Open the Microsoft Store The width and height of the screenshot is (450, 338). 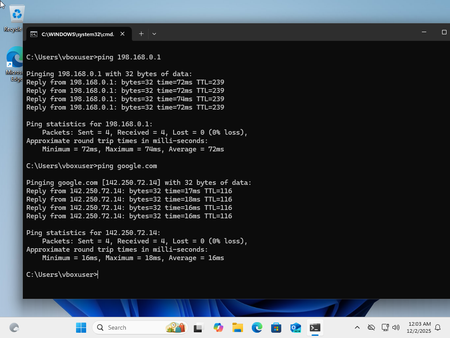tap(276, 327)
